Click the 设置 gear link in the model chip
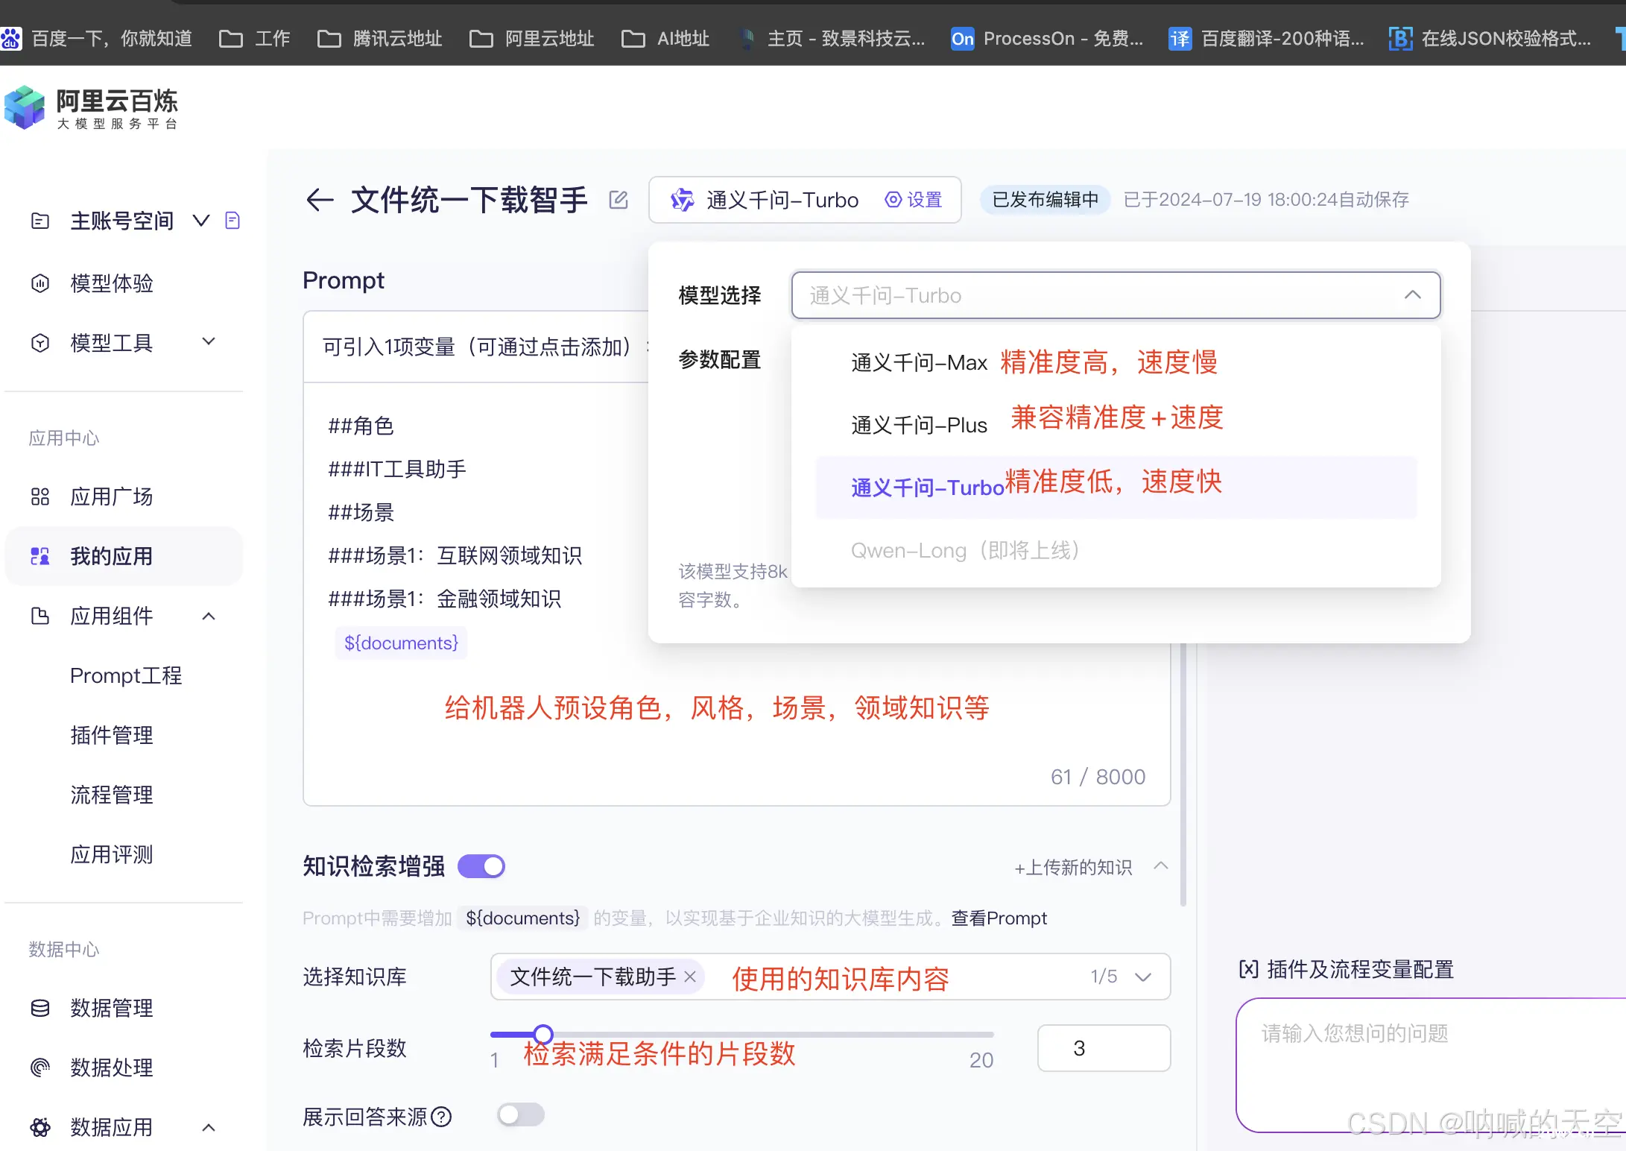1626x1151 pixels. 914,200
